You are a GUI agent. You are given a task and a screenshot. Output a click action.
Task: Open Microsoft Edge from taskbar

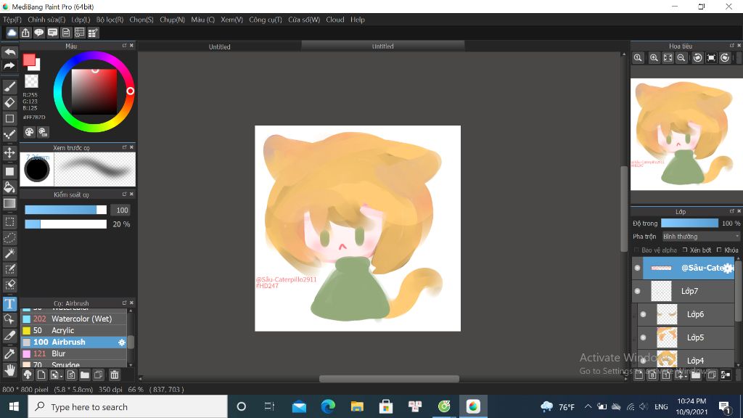[328, 406]
